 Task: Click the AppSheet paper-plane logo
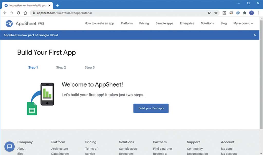click(x=9, y=23)
